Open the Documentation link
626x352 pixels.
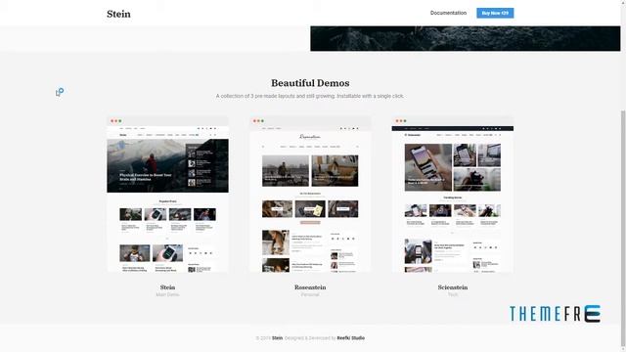click(448, 13)
